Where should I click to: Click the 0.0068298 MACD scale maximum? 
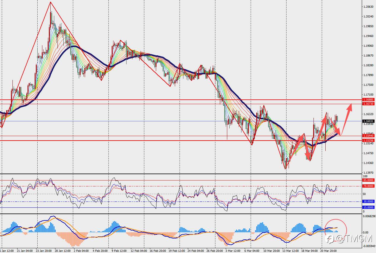tap(369, 216)
